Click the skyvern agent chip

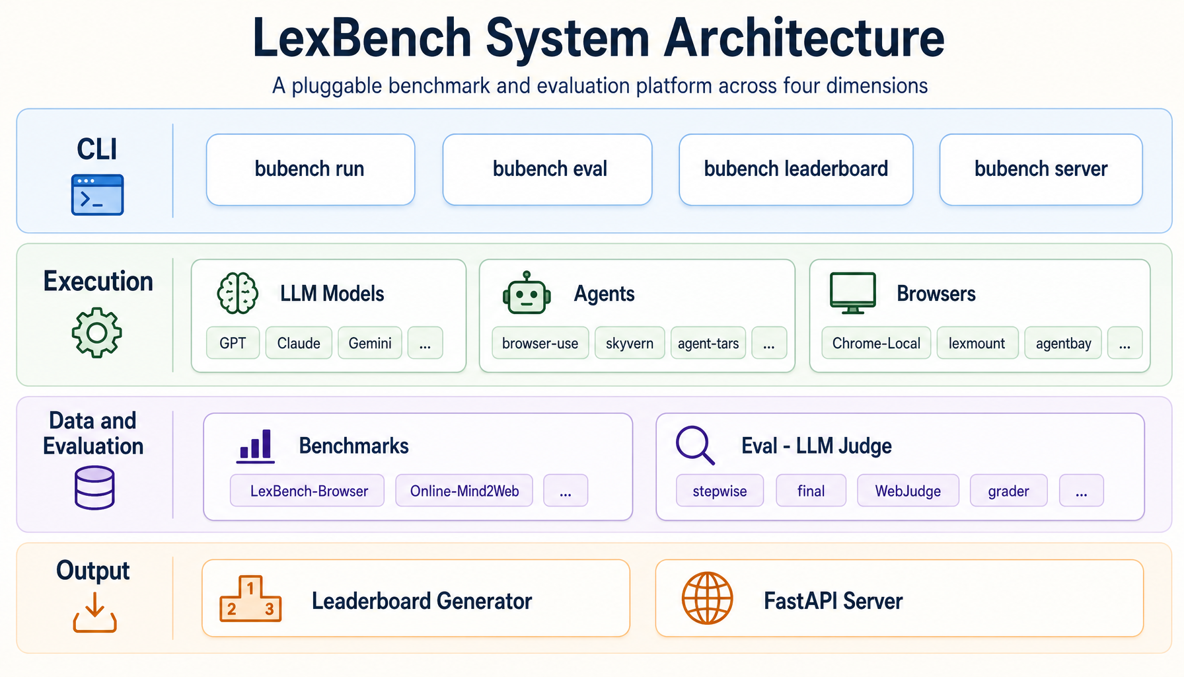tap(630, 343)
